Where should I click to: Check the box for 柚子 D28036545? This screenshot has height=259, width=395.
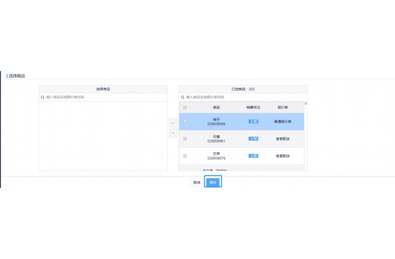(185, 122)
